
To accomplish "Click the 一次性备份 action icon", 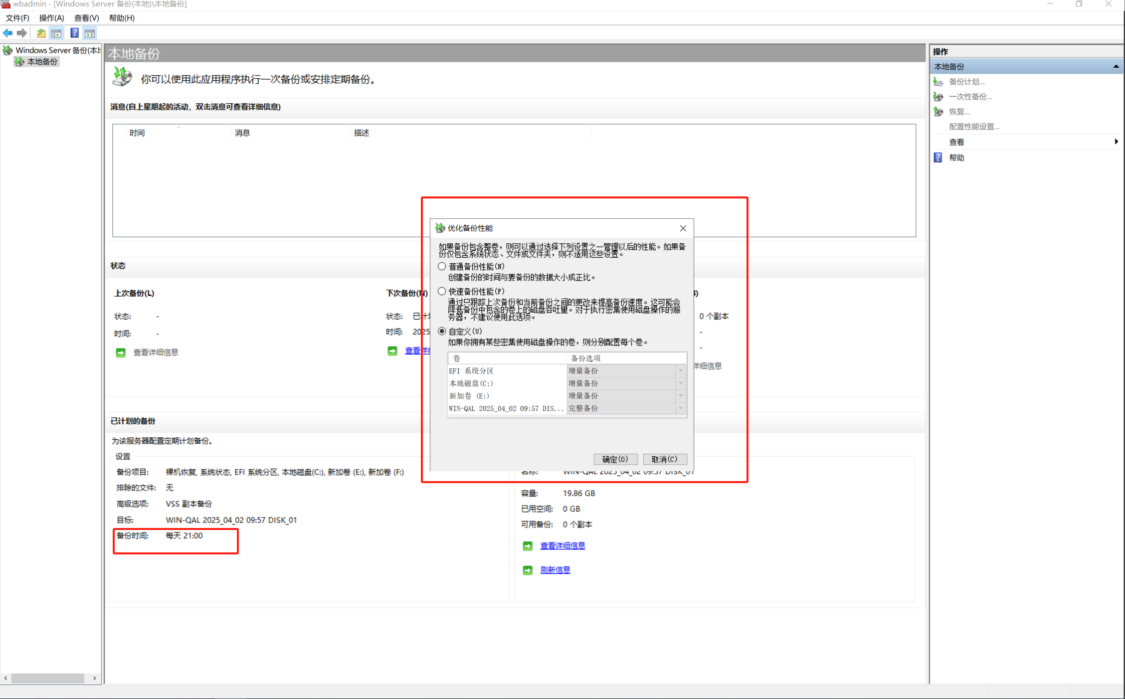I will click(938, 97).
